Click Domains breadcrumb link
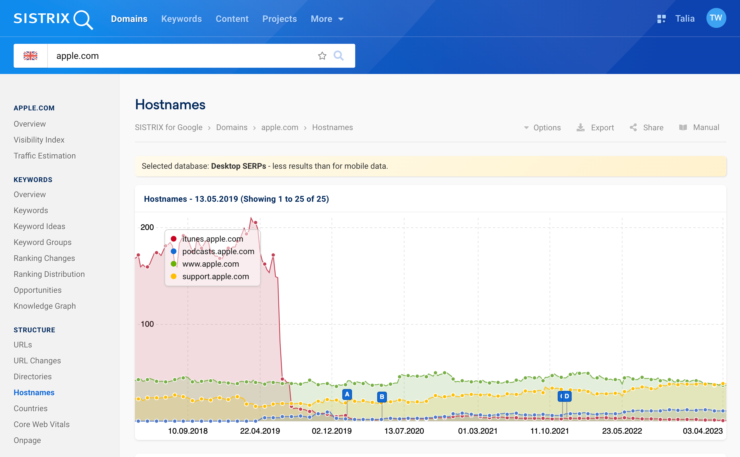Screen dimensions: 740x457 click(x=232, y=127)
